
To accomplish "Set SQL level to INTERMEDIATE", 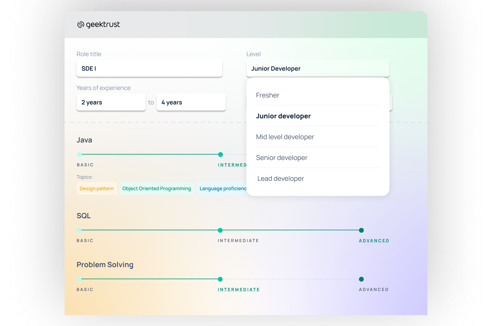I will pyautogui.click(x=220, y=230).
